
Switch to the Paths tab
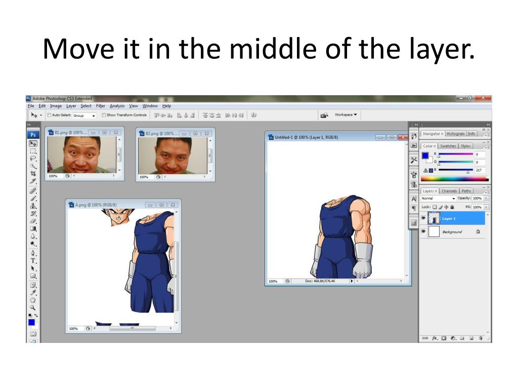click(466, 191)
